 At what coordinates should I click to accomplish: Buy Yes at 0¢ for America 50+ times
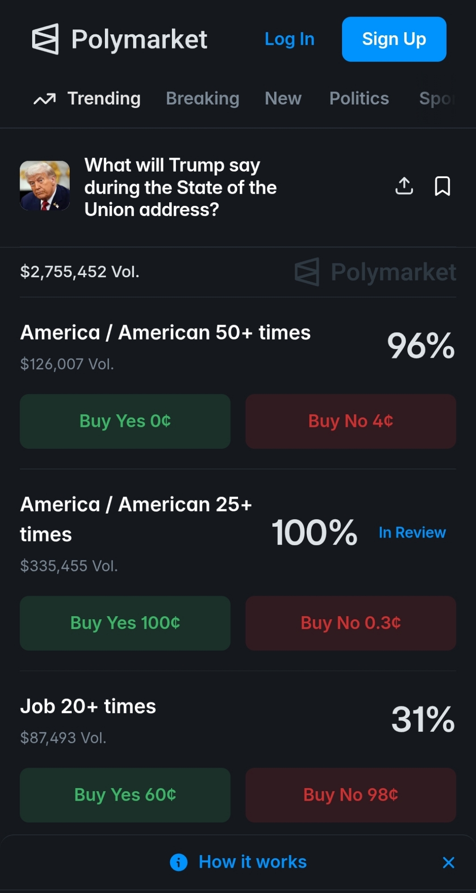(x=125, y=421)
